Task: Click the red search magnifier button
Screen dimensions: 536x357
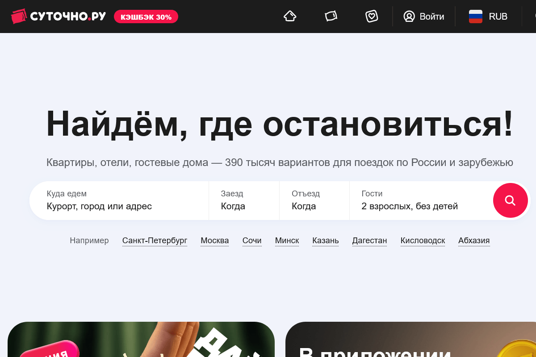Action: [511, 200]
